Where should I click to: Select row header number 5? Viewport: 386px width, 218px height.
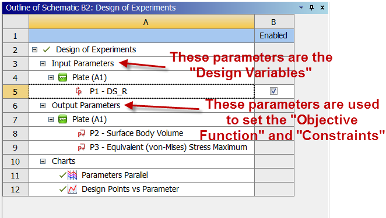click(16, 92)
